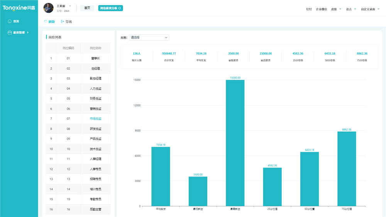The height and width of the screenshot is (217, 386).
Task: Click the 最高薪资 bar in chart
Action: point(235,143)
